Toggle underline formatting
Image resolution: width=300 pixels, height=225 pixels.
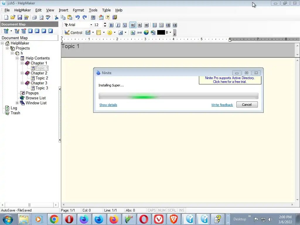pyautogui.click(x=125, y=25)
